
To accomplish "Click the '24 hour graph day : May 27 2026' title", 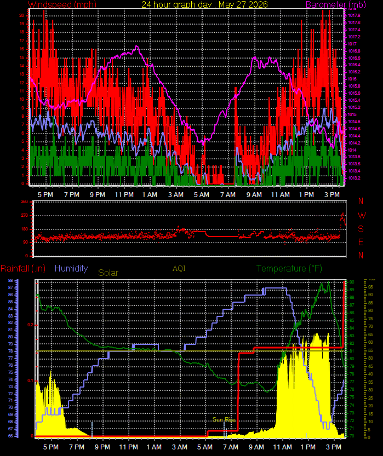I will 204,4.
